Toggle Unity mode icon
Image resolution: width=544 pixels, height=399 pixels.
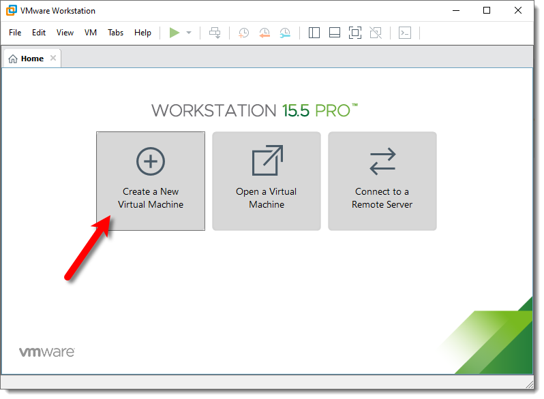[375, 33]
